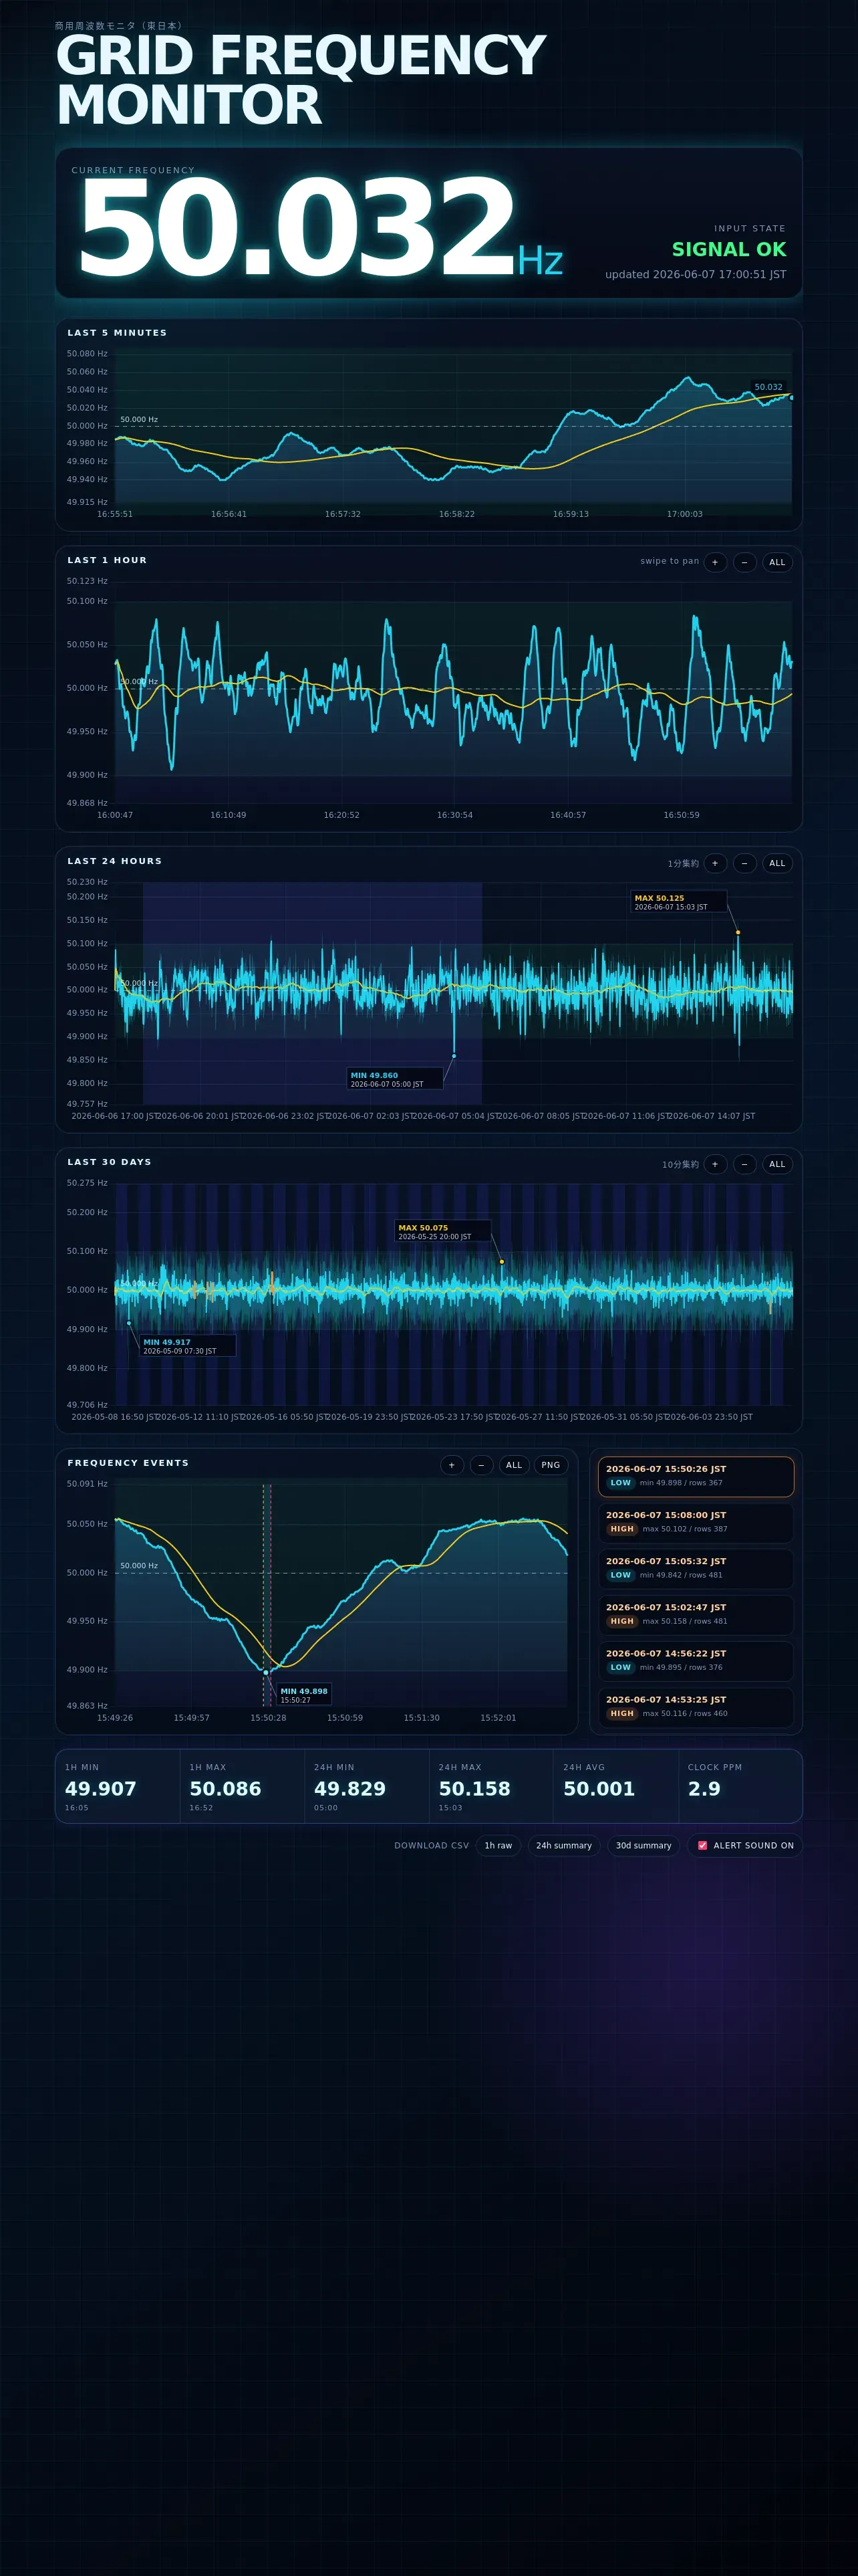The height and width of the screenshot is (2576, 858).
Task: Open the 15:08:00 HIGH event max 50.102
Action: pyautogui.click(x=696, y=1522)
